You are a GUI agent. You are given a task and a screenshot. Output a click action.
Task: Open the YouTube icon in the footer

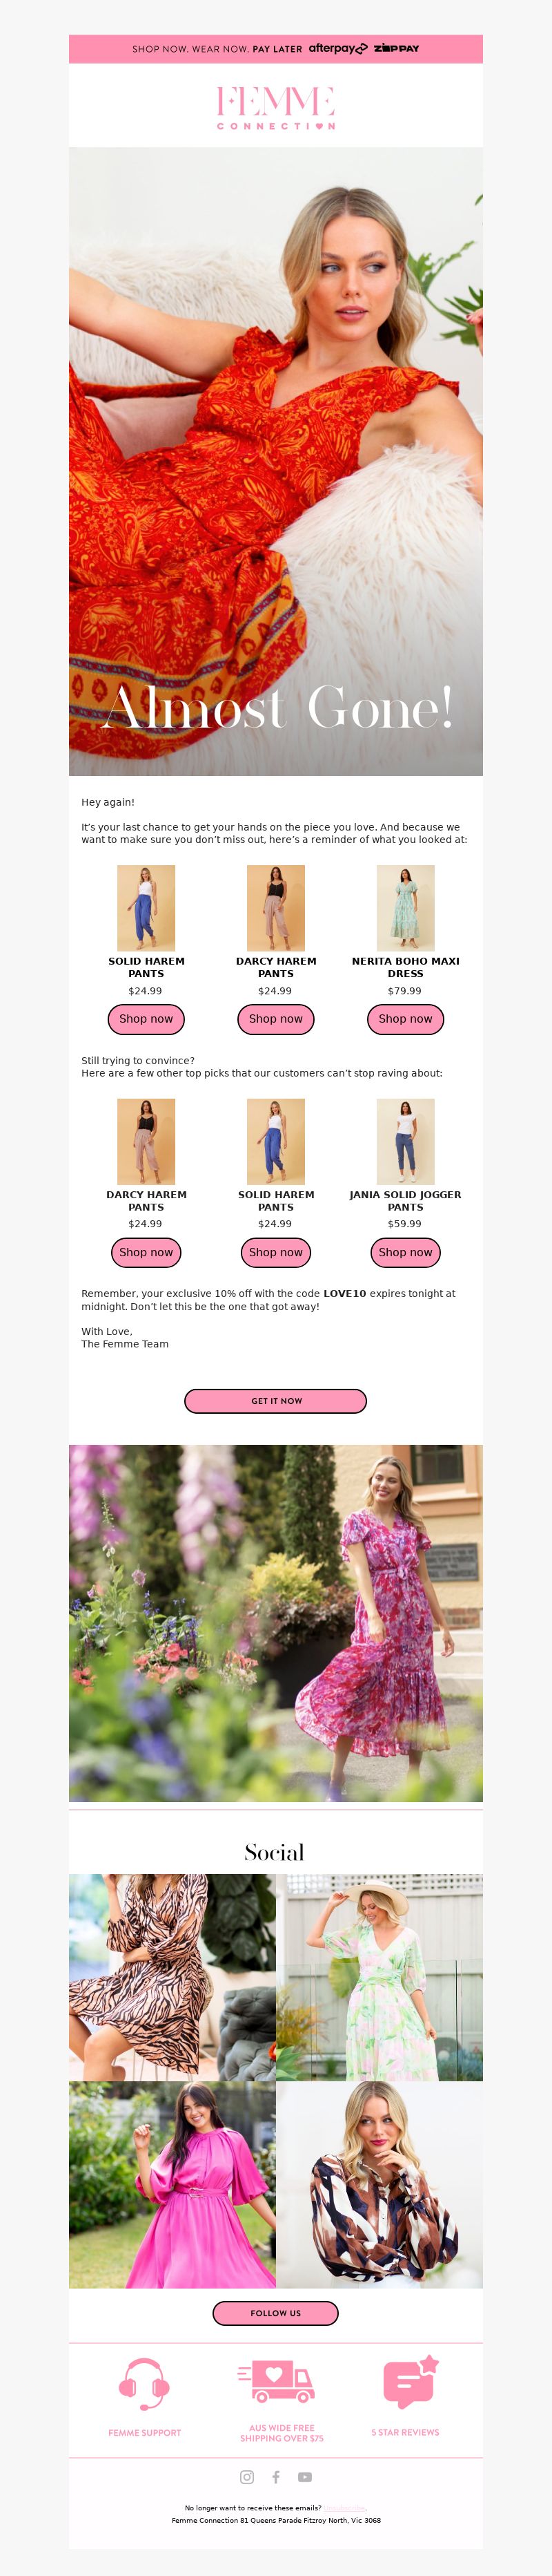[x=306, y=2476]
